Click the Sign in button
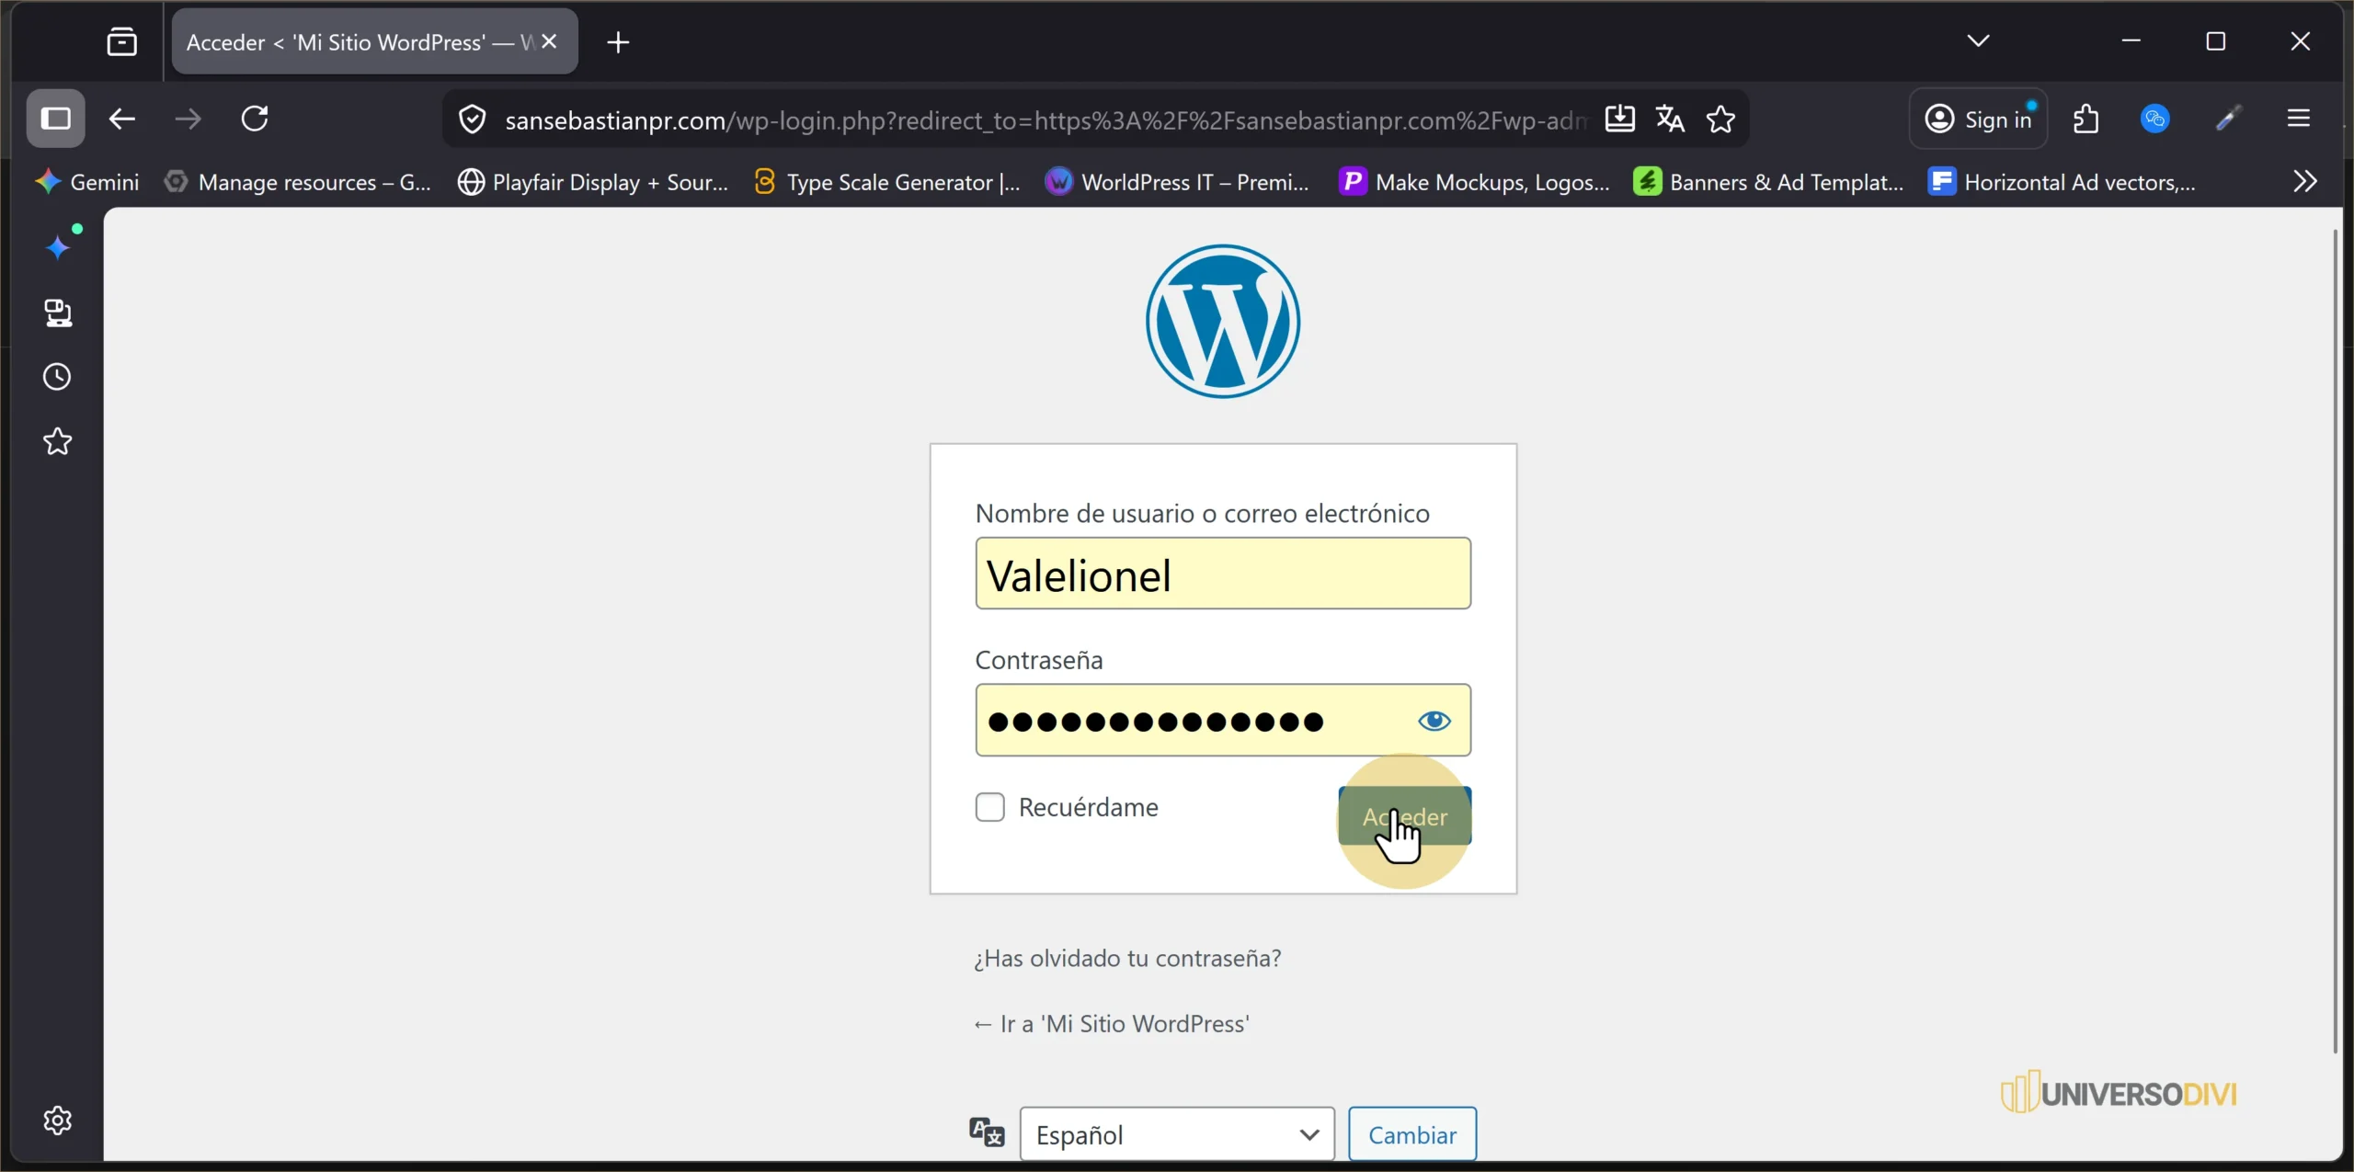The height and width of the screenshot is (1172, 2354). coord(1979,119)
